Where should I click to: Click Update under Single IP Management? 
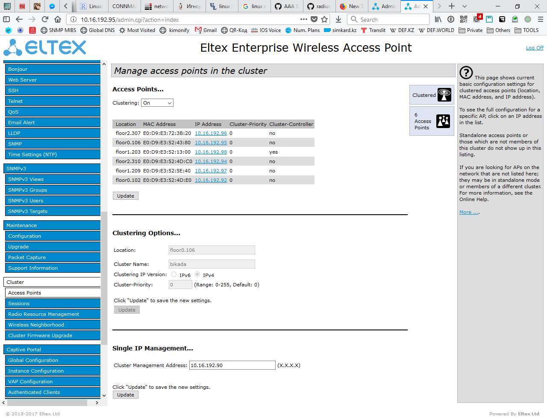[126, 395]
